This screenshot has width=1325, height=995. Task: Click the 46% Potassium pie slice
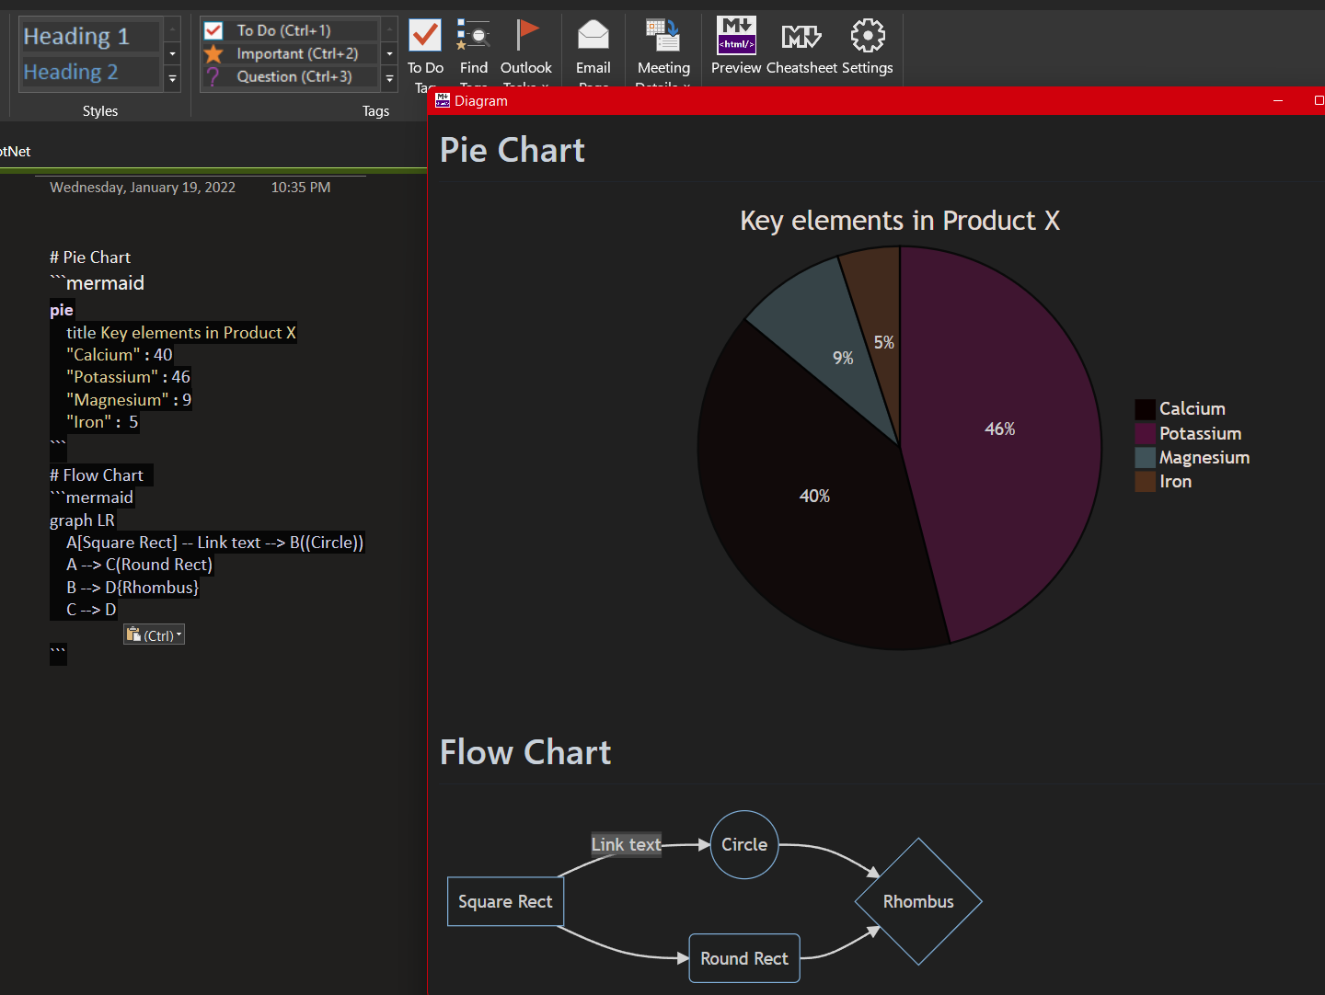[1000, 429]
